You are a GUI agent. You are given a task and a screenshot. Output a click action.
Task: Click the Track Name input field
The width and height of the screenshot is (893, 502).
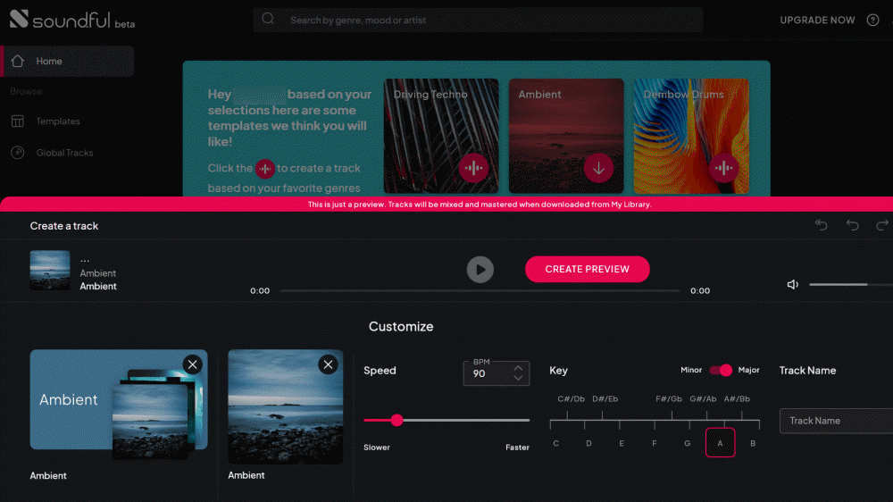click(x=835, y=421)
